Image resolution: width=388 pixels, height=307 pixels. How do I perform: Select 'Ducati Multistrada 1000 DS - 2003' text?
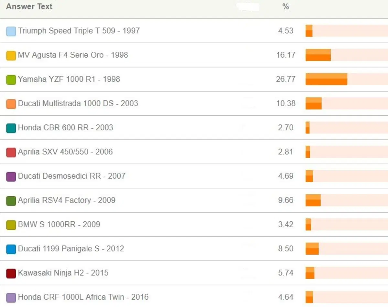coord(78,103)
